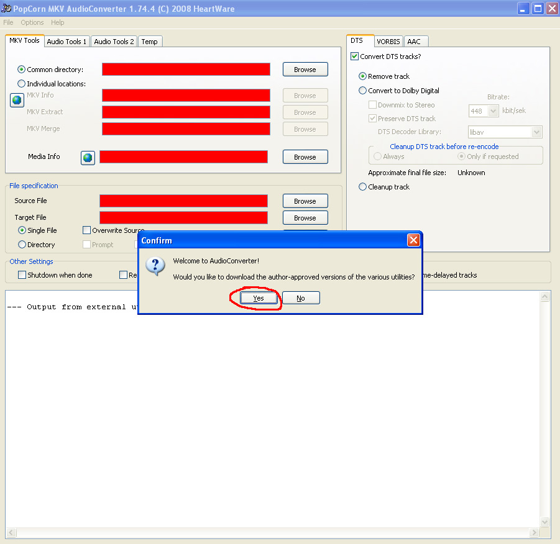
Task: Switch to the VORBIS tab
Action: (388, 42)
